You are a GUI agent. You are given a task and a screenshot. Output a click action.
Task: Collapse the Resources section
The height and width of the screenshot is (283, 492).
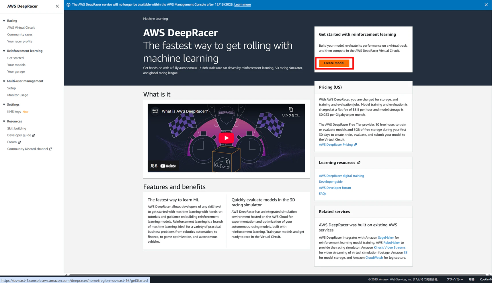[x=4, y=121]
